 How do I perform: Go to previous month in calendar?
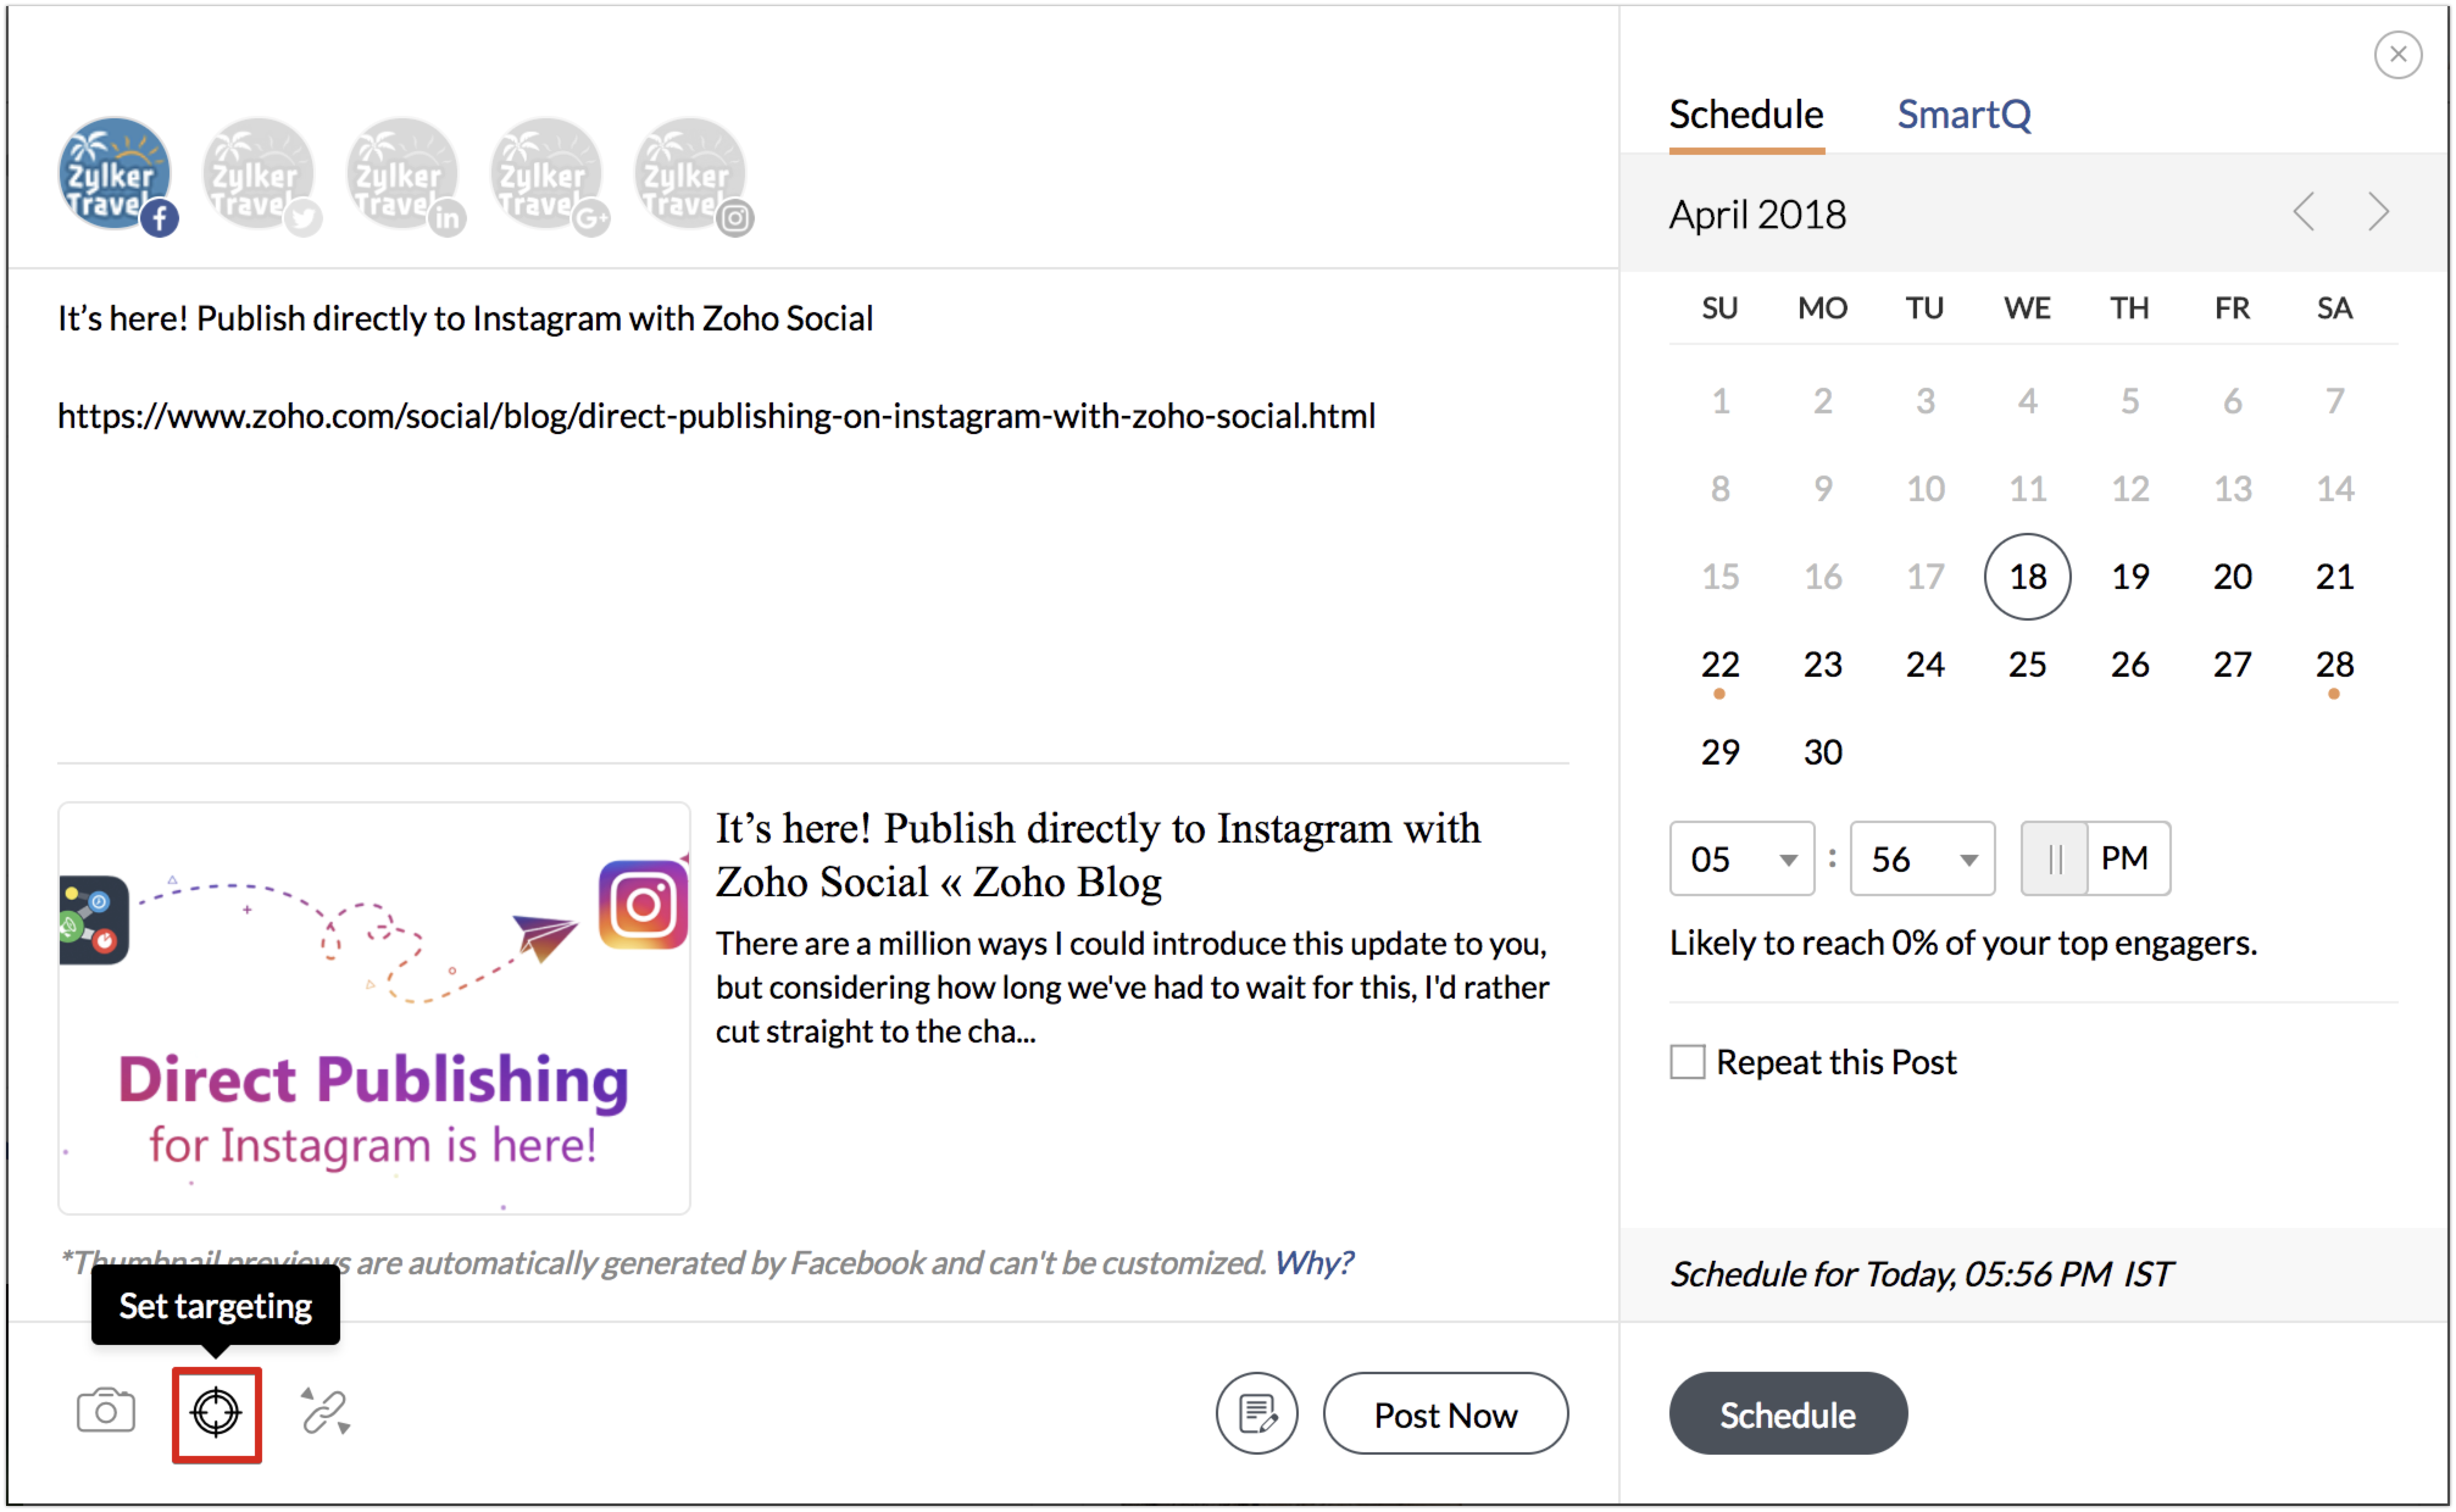[2304, 212]
